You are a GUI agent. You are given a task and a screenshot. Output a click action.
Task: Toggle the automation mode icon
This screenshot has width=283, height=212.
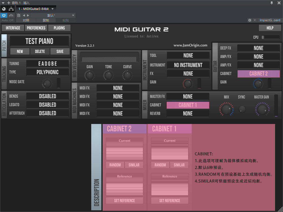coord(11,15)
